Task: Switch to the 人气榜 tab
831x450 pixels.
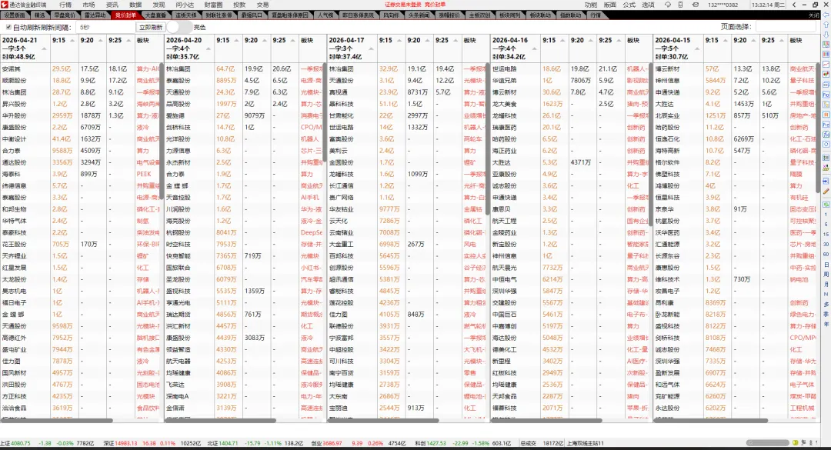Action: click(x=325, y=15)
